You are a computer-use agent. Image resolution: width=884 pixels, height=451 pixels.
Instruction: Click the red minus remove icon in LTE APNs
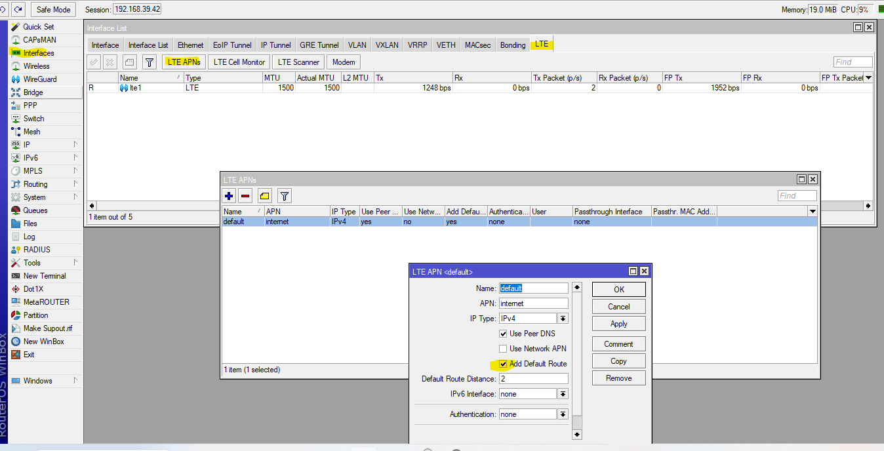tap(245, 195)
